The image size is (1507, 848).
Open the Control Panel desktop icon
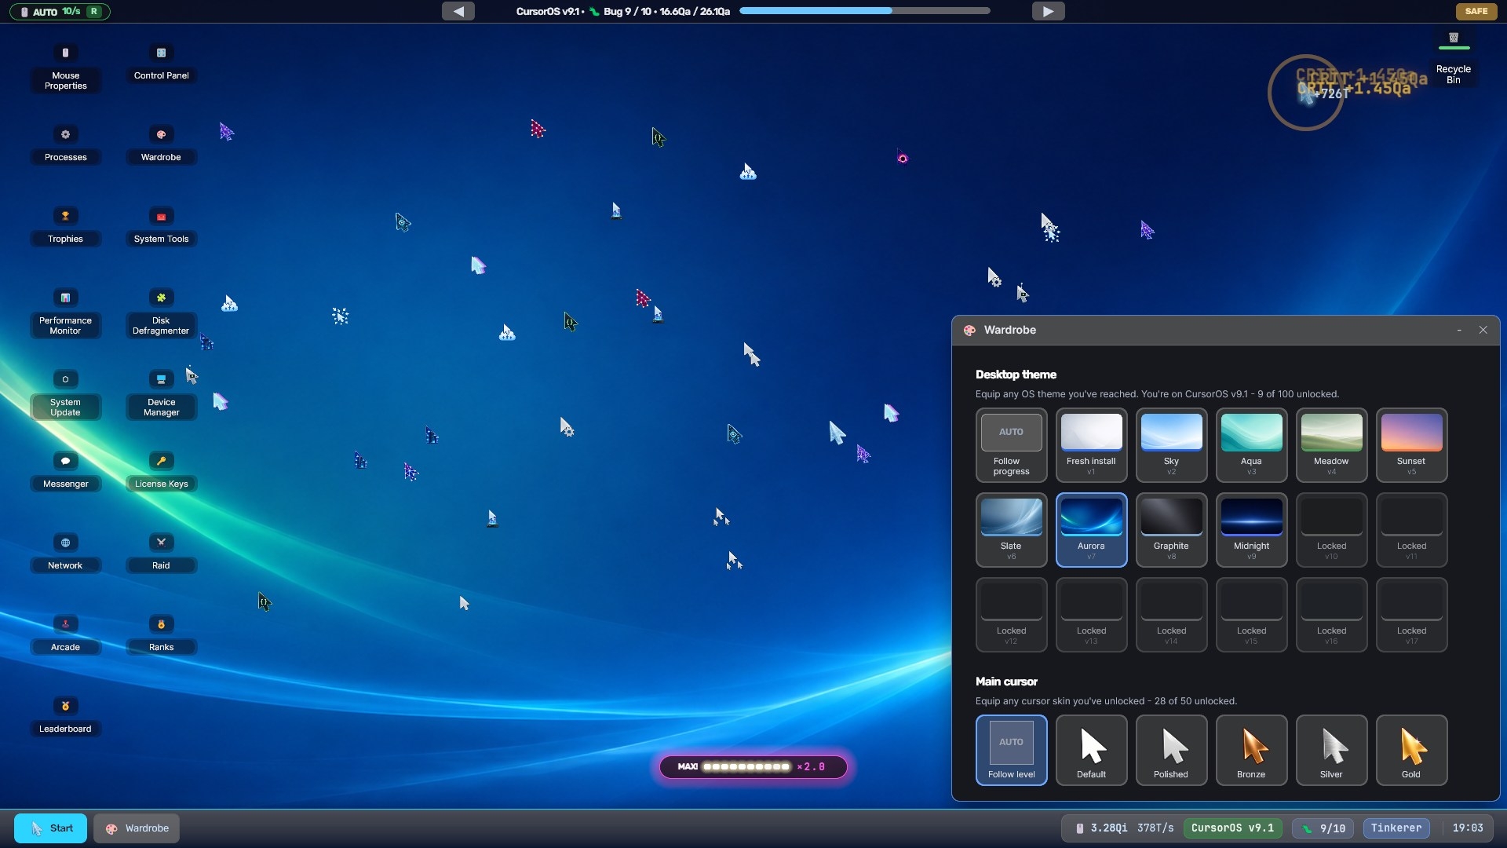[161, 64]
